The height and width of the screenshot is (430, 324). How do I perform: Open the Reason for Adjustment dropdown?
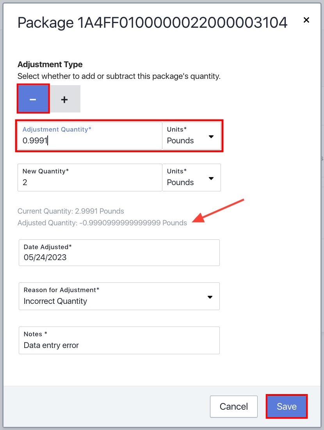point(119,296)
